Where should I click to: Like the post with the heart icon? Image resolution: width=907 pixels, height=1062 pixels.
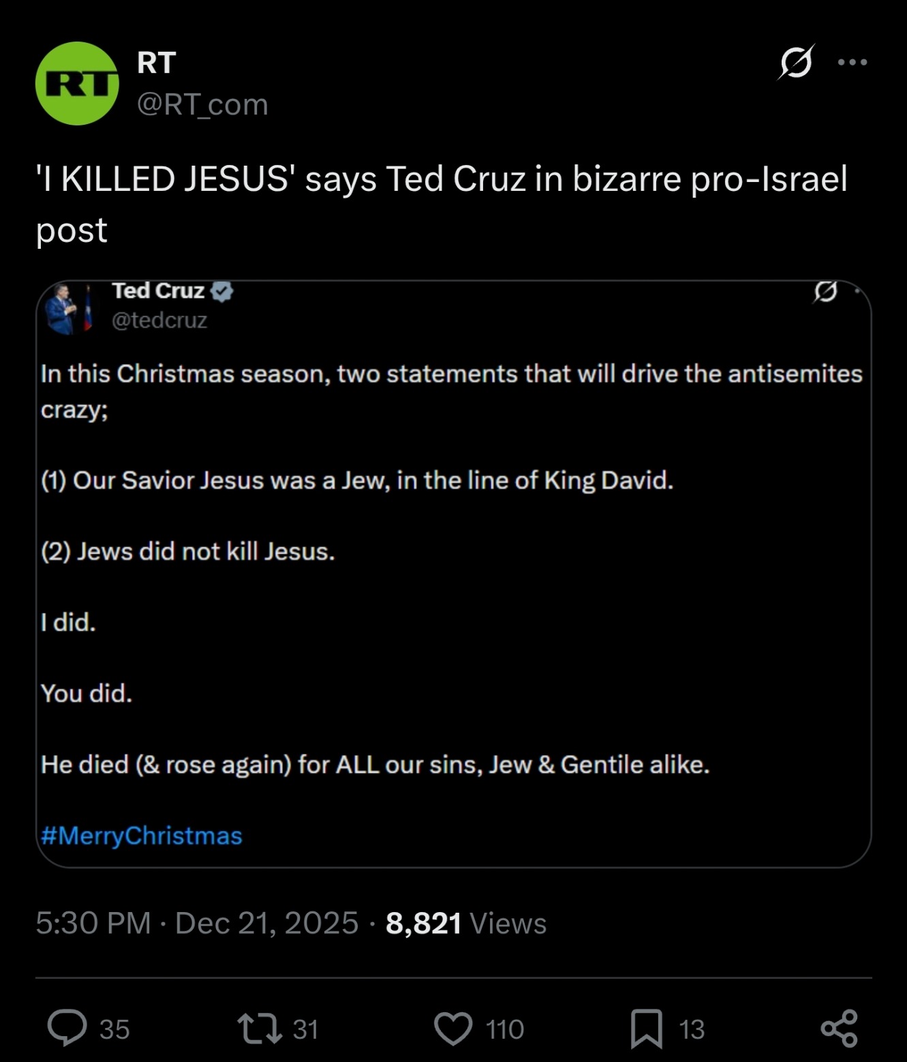[x=453, y=1028]
